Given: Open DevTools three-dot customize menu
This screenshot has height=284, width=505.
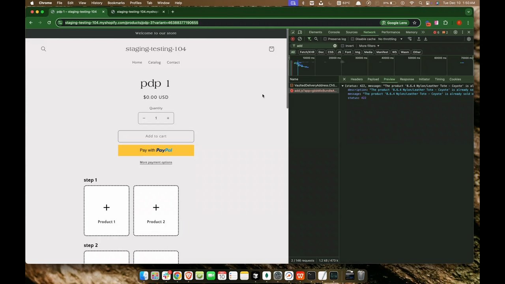Looking at the screenshot, I should pyautogui.click(x=462, y=32).
